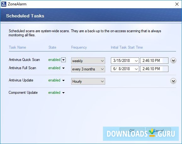
Task: Open the Hourly frequency combo box
Action: [88, 81]
